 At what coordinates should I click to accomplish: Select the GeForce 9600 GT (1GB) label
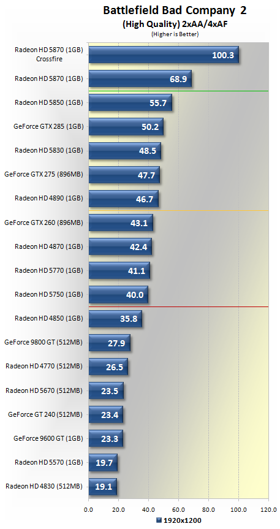(x=48, y=438)
